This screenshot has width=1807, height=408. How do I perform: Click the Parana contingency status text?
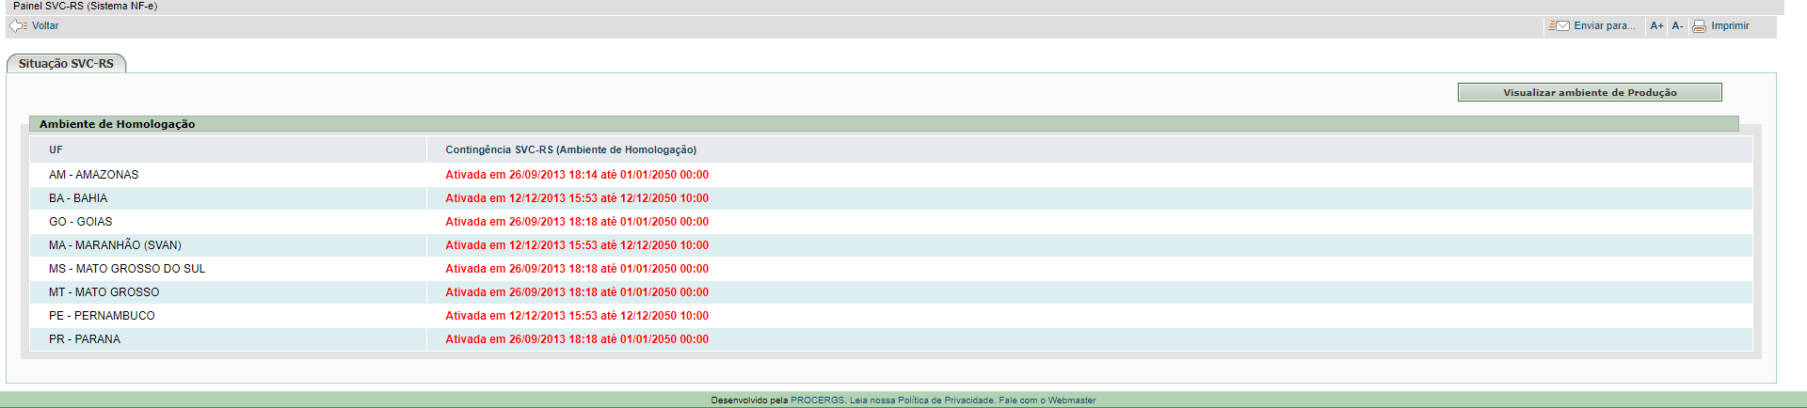577,339
